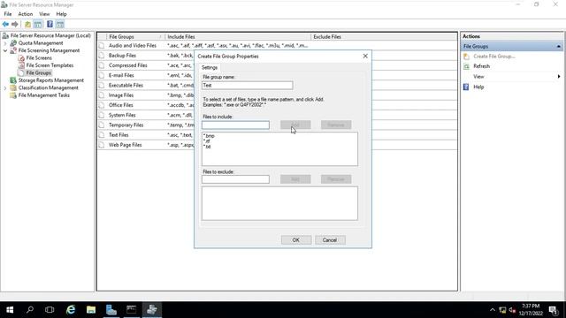The height and width of the screenshot is (318, 566).
Task: Open the Windows Start menu
Action: pyautogui.click(x=10, y=310)
